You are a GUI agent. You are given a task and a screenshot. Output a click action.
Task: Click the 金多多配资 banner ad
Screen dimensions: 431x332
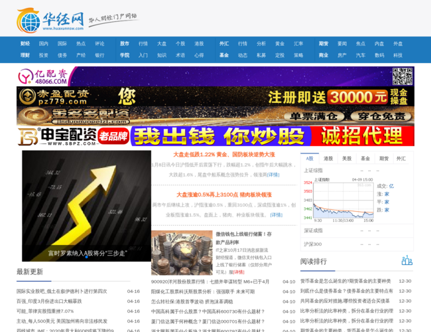[215, 116]
